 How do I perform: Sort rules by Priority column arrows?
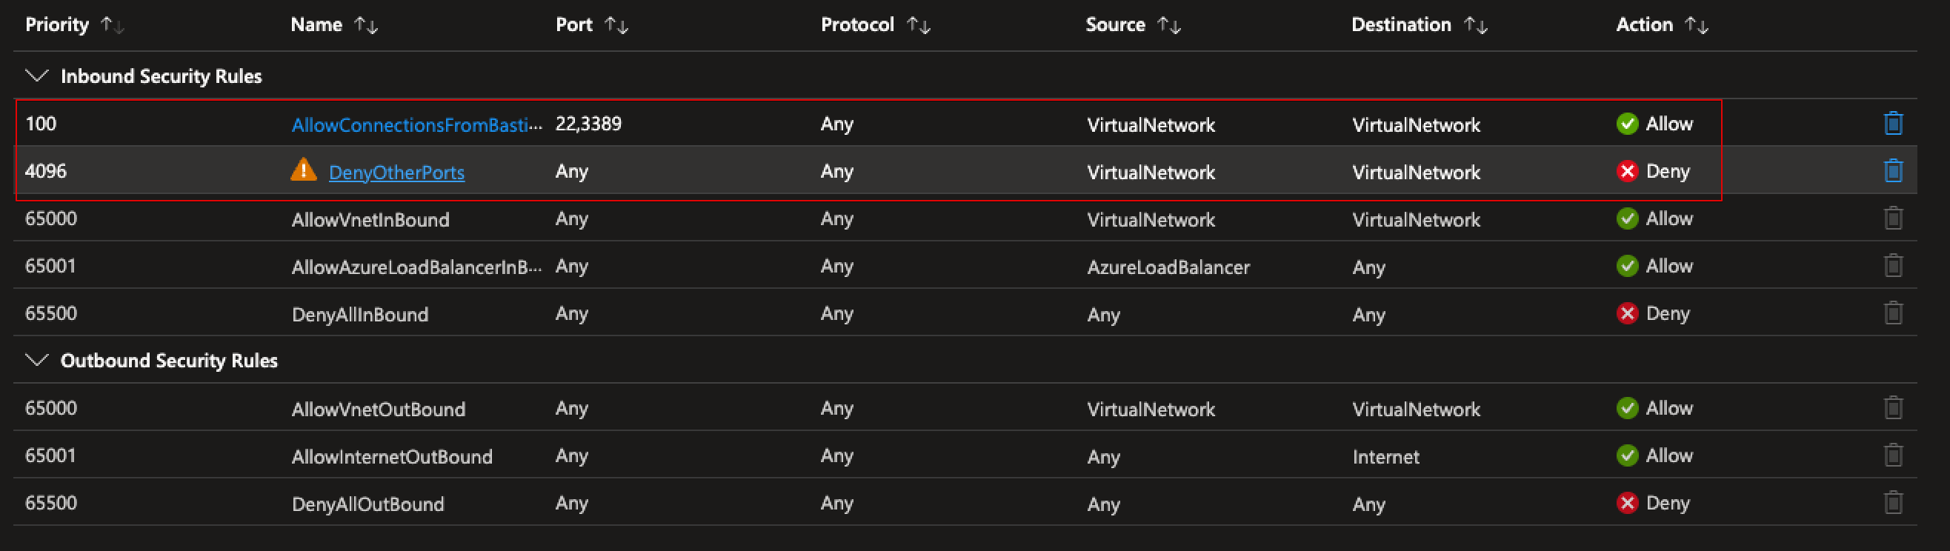(113, 25)
